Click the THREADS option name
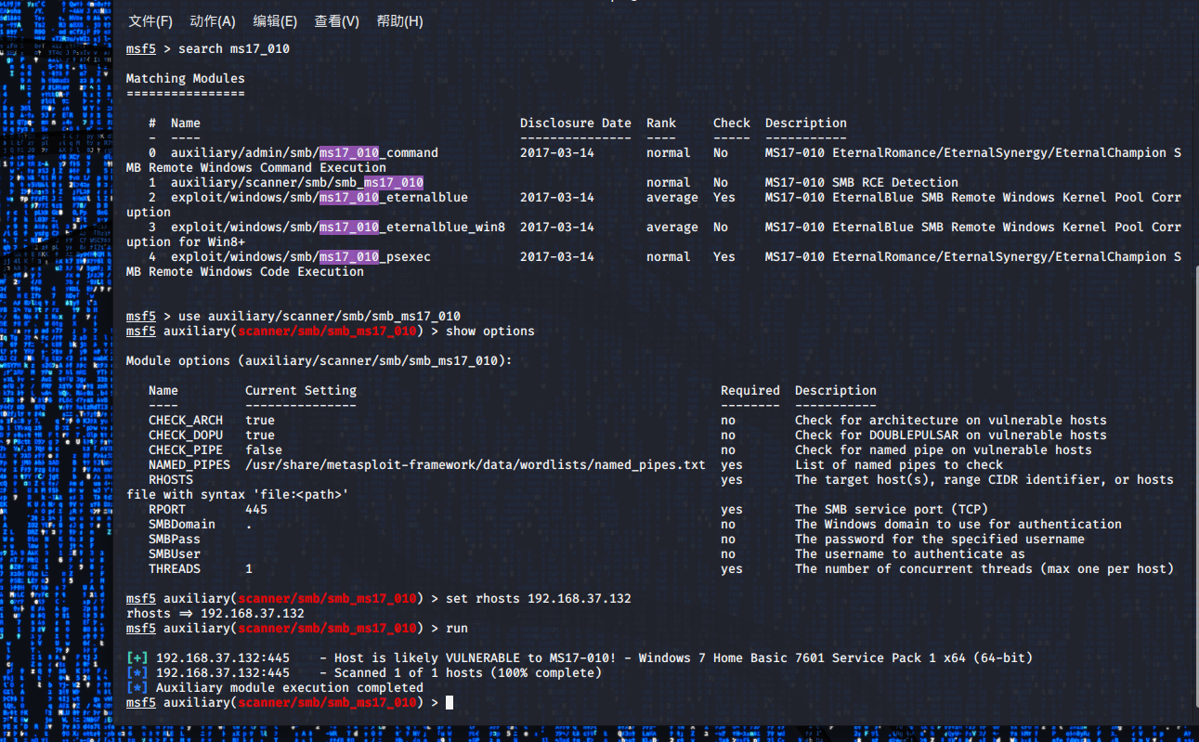 pos(175,568)
